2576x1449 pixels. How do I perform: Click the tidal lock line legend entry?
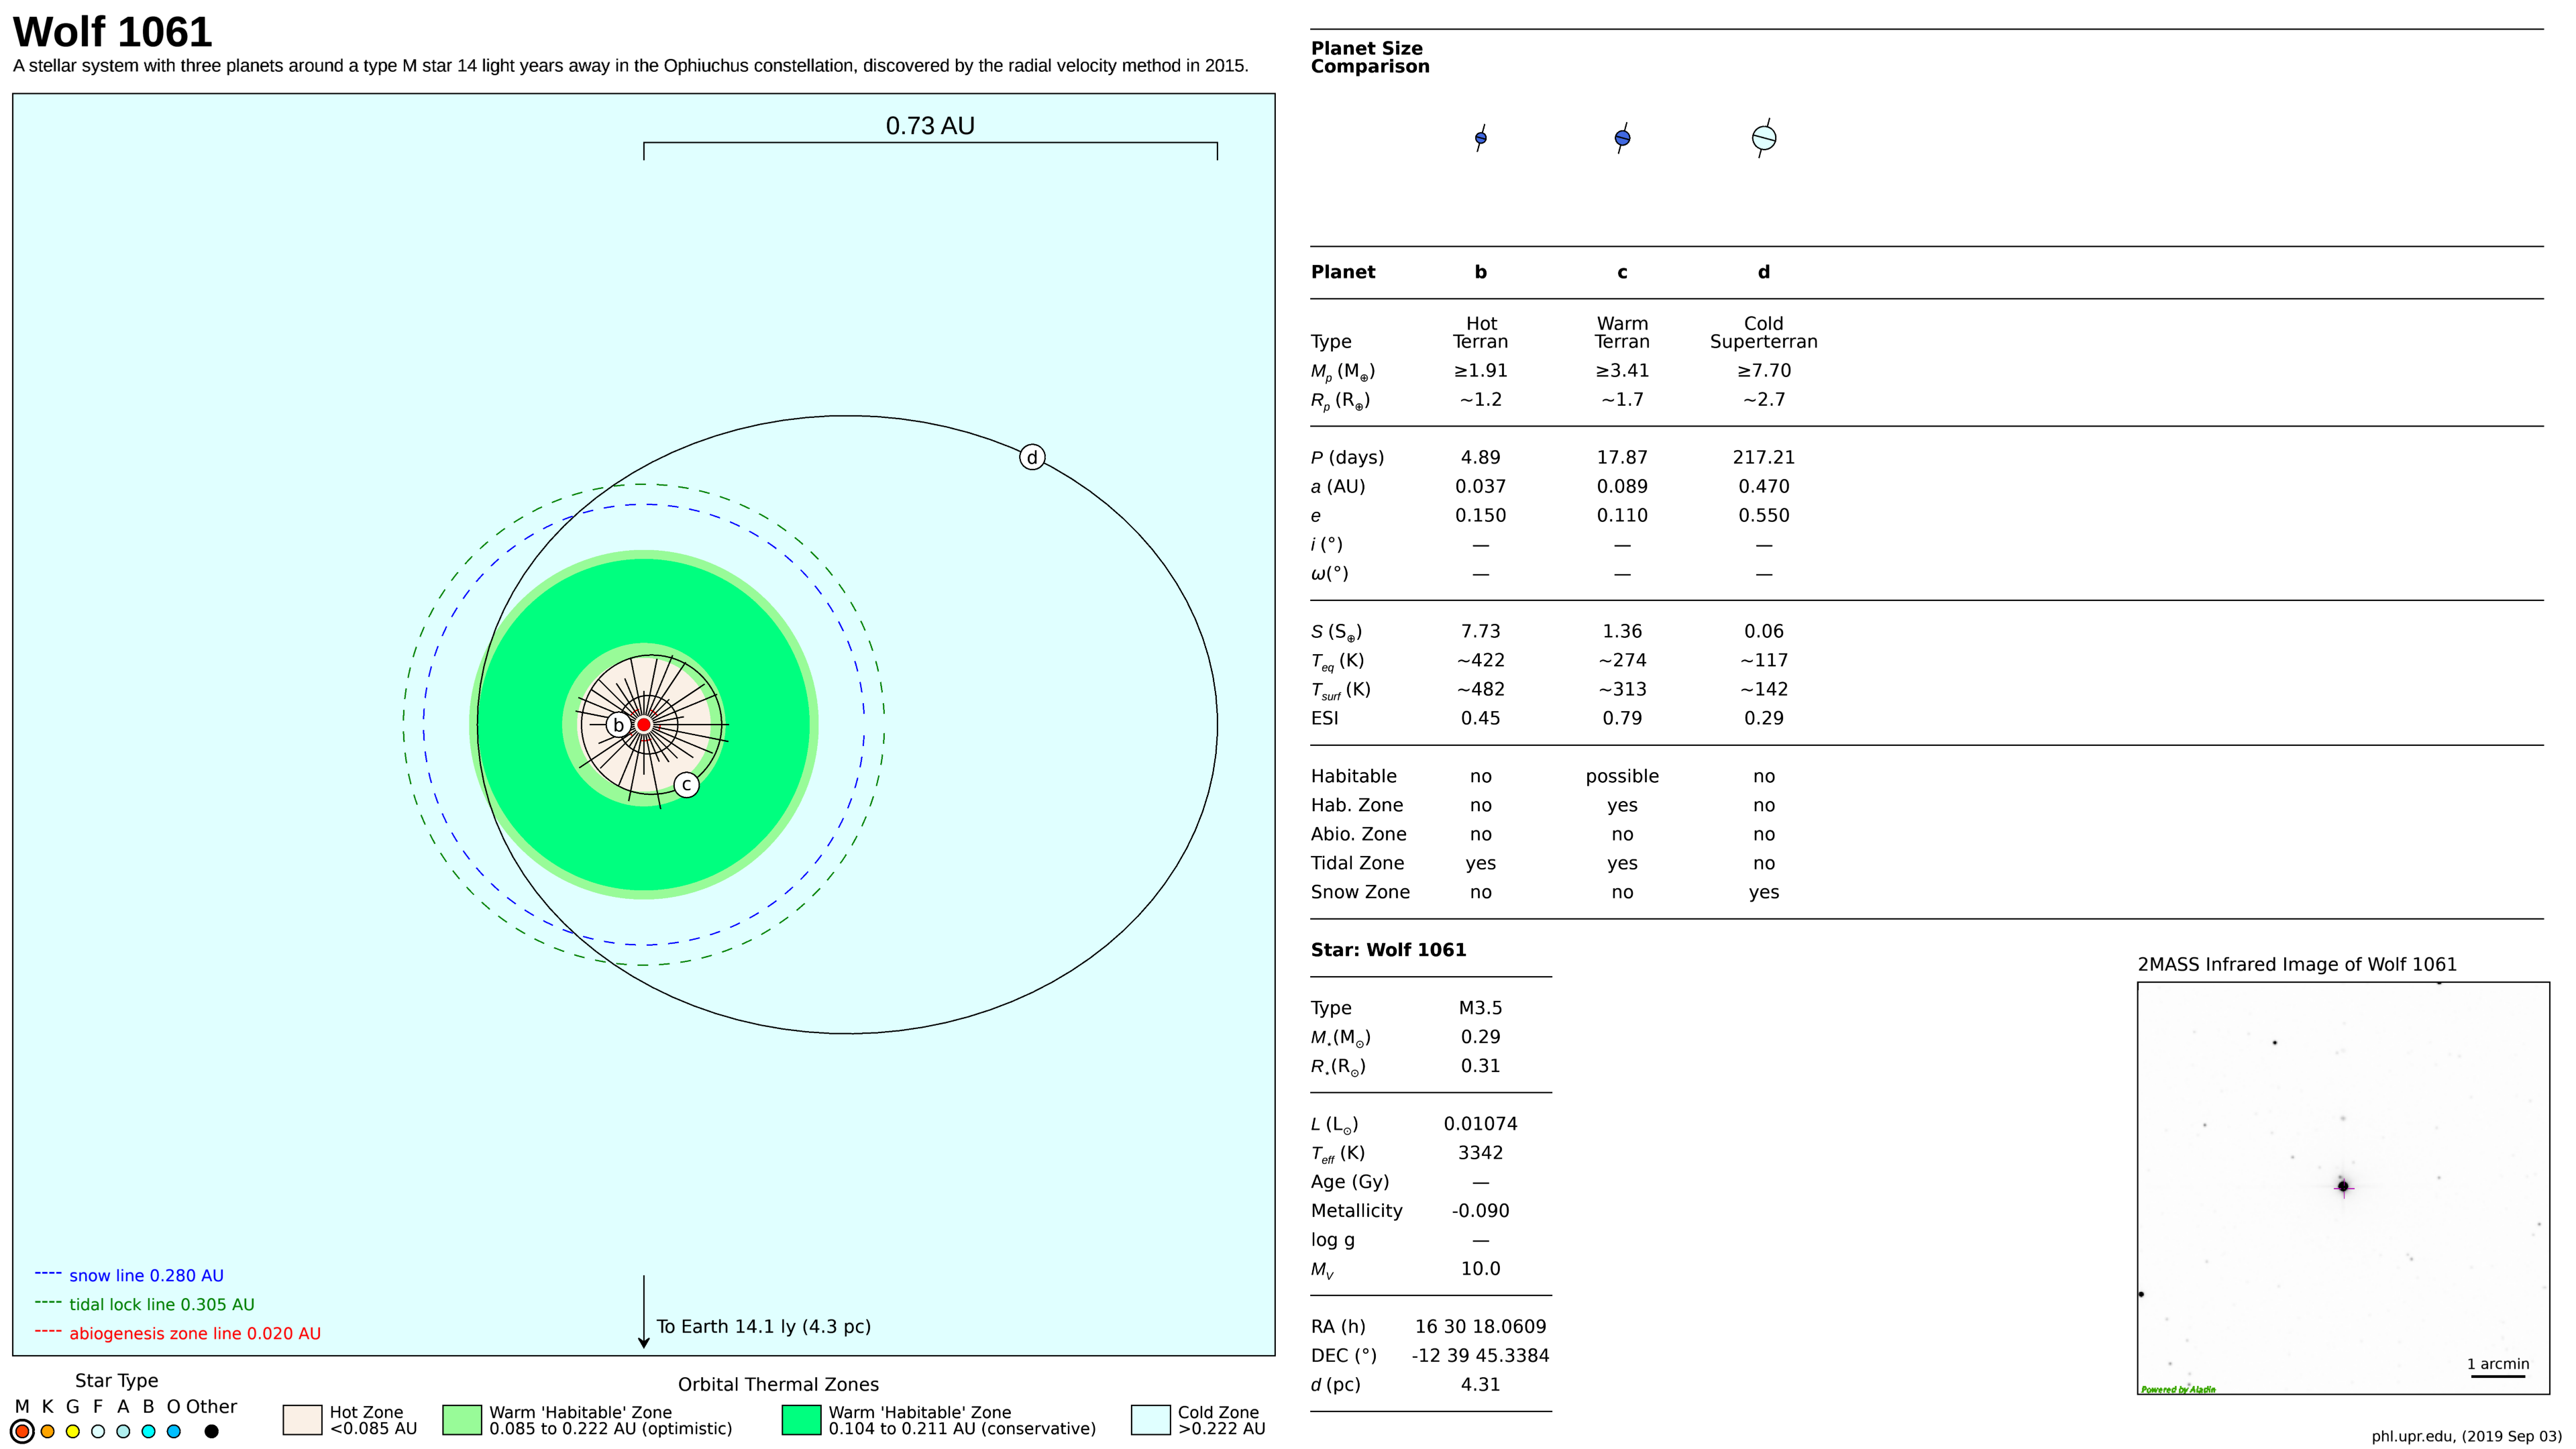[160, 1304]
